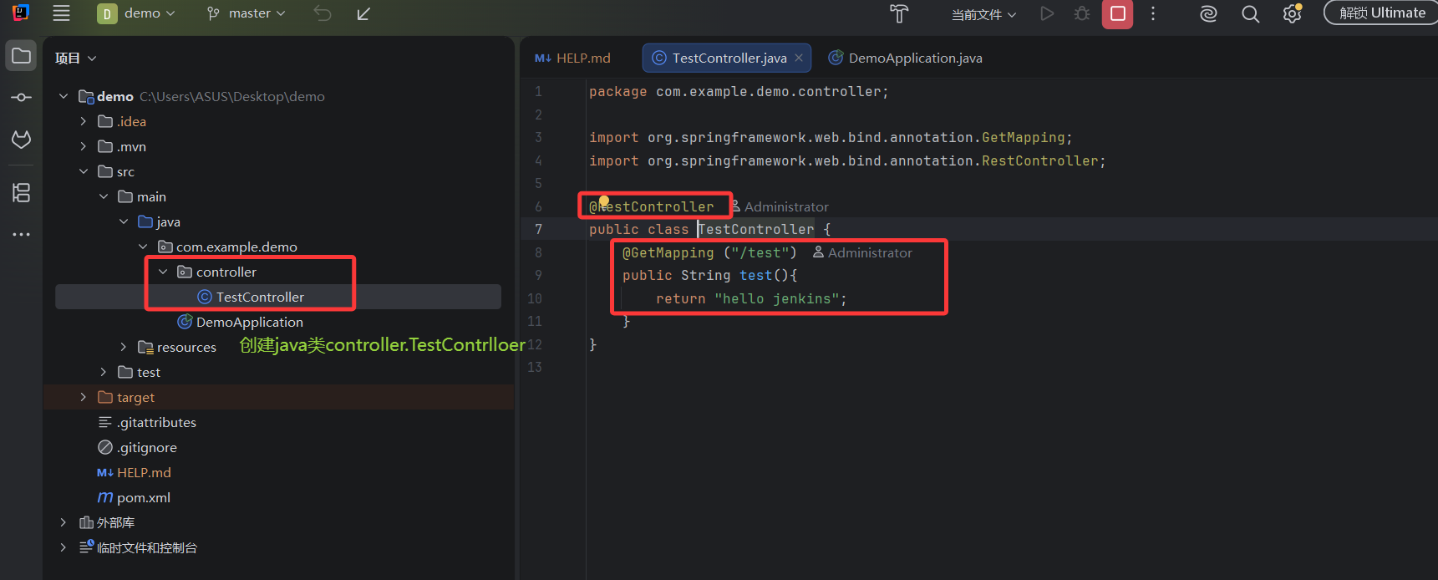Open the demo project dropdown
Screen dimensions: 1438x580
(137, 13)
